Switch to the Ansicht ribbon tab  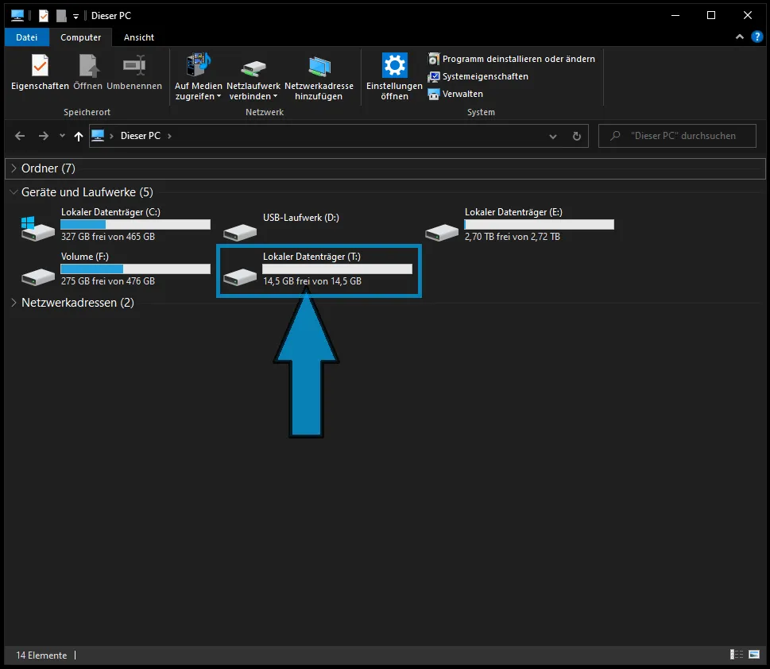tap(139, 37)
